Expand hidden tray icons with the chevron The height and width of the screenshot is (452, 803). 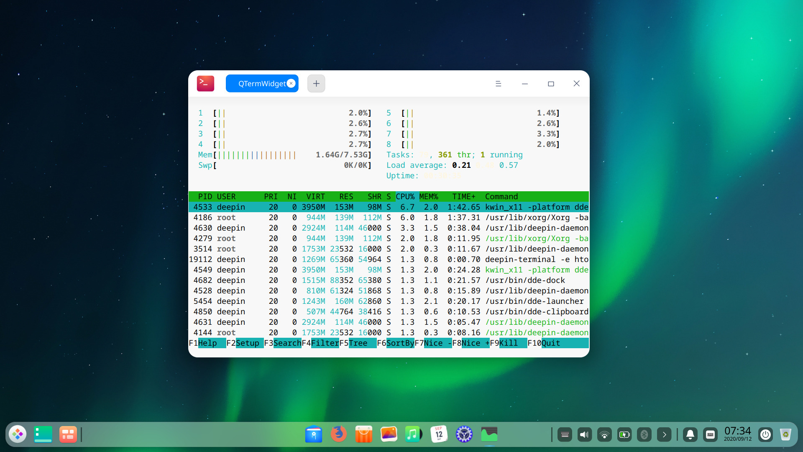click(x=665, y=434)
